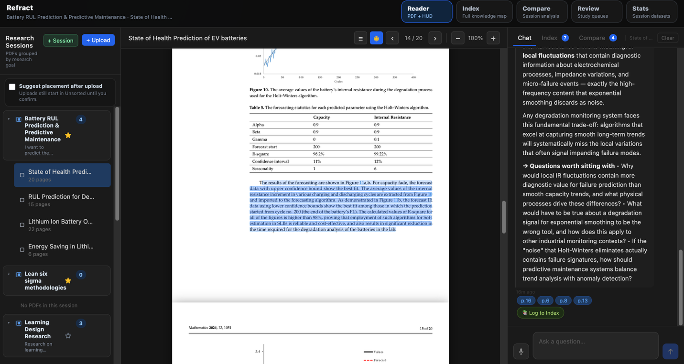Send the question with the arrow button

pyautogui.click(x=670, y=351)
